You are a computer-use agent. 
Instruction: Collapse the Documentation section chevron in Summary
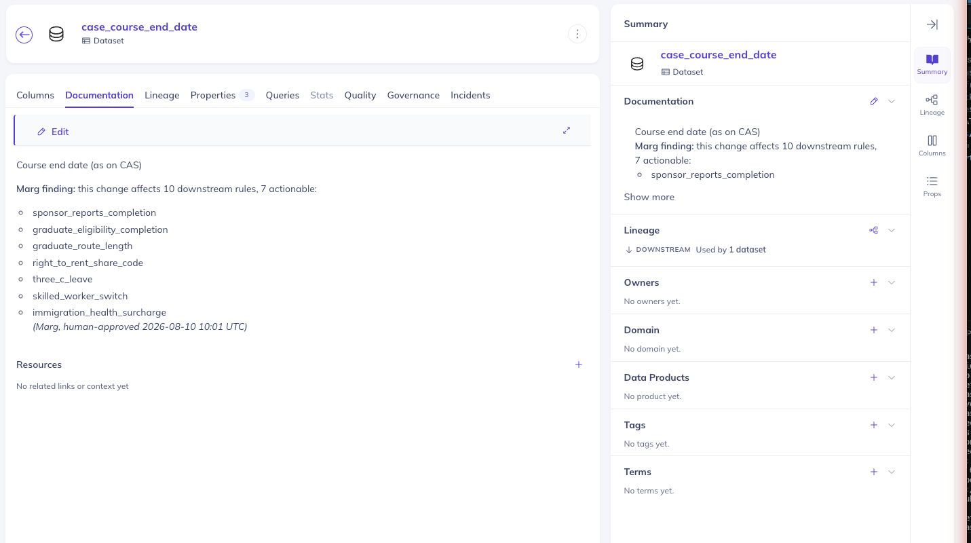point(892,101)
